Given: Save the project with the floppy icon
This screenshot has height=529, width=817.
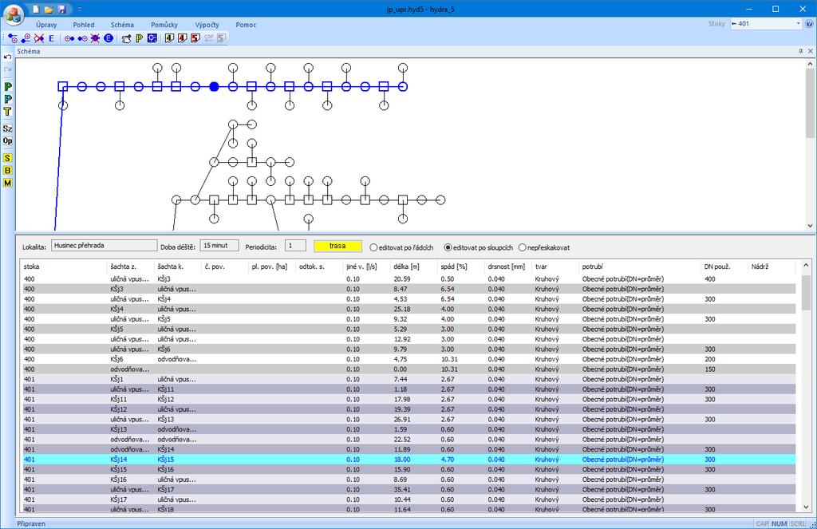Looking at the screenshot, I should (x=61, y=9).
